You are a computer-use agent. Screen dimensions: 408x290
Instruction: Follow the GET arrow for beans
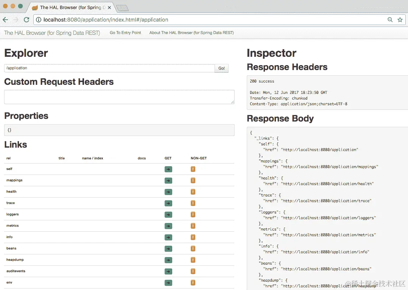pyautogui.click(x=168, y=249)
